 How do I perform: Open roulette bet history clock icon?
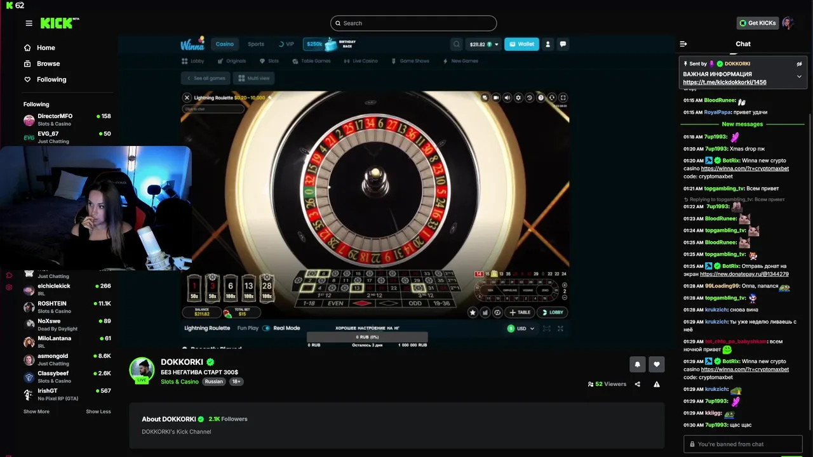pyautogui.click(x=529, y=98)
